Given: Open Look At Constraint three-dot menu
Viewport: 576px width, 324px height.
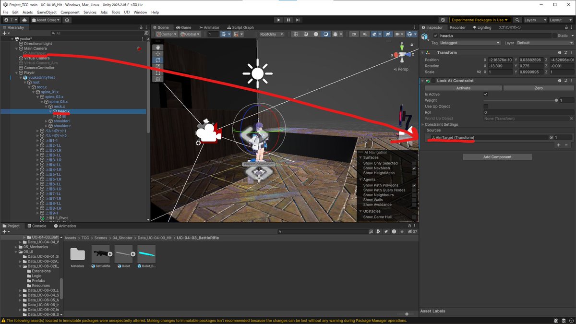Looking at the screenshot, I should [571, 81].
